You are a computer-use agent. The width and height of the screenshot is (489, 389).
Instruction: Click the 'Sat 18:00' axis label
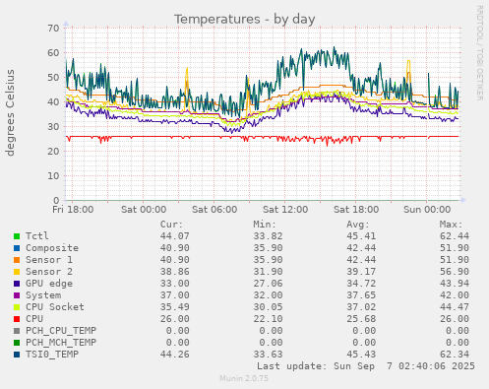pos(356,210)
